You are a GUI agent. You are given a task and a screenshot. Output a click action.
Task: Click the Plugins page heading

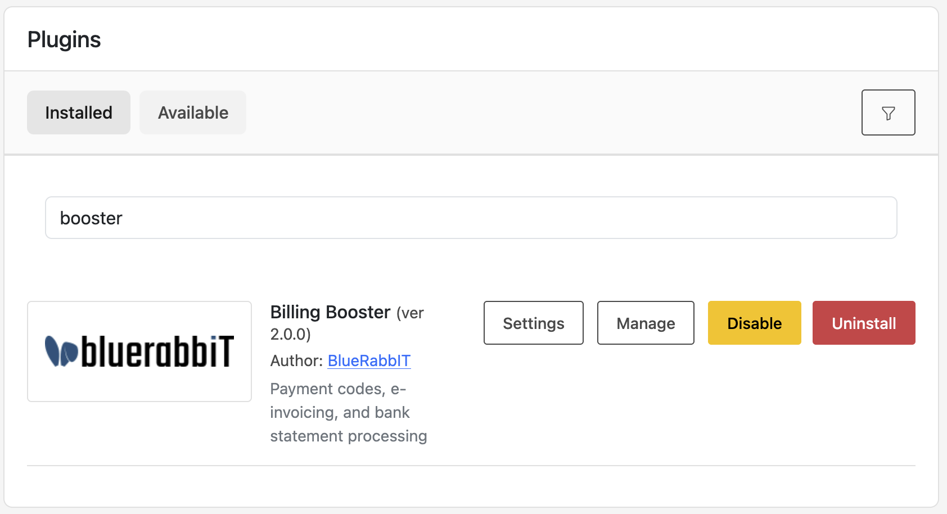coord(64,40)
